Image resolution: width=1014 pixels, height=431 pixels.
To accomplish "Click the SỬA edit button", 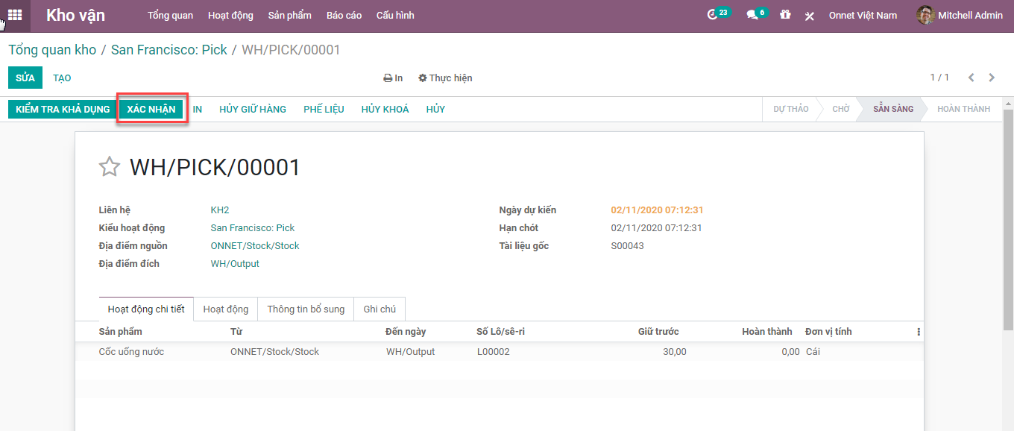I will coord(25,78).
